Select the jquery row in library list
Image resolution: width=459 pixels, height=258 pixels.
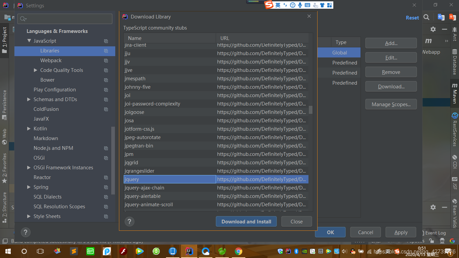pos(216,179)
